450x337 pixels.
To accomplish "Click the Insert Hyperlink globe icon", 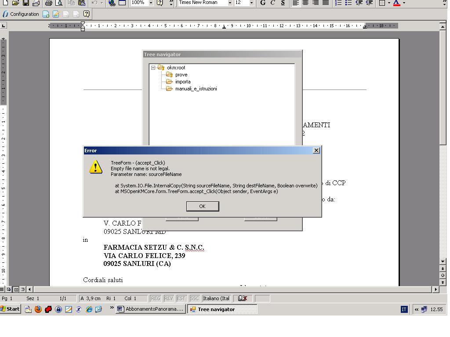I will tap(111, 4).
